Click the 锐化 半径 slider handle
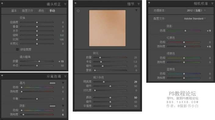 click(101, 62)
